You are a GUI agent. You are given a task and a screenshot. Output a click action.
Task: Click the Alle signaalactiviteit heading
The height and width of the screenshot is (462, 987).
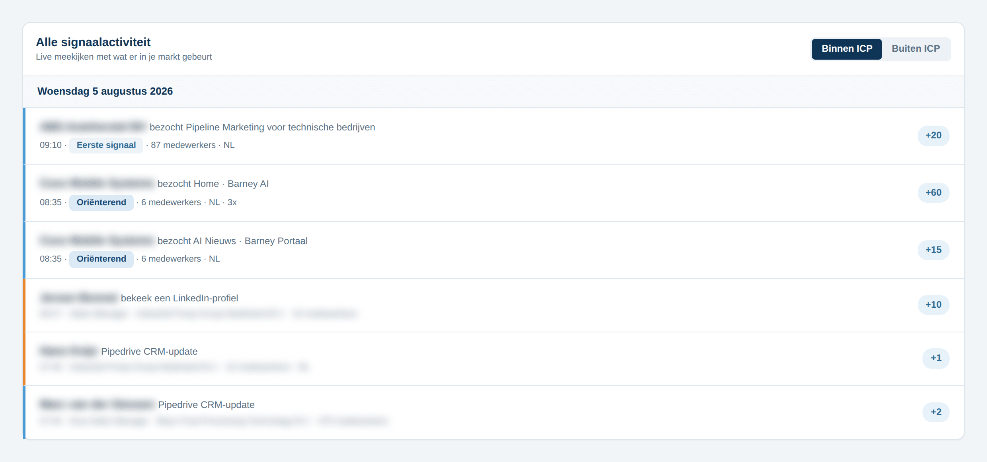(x=93, y=42)
